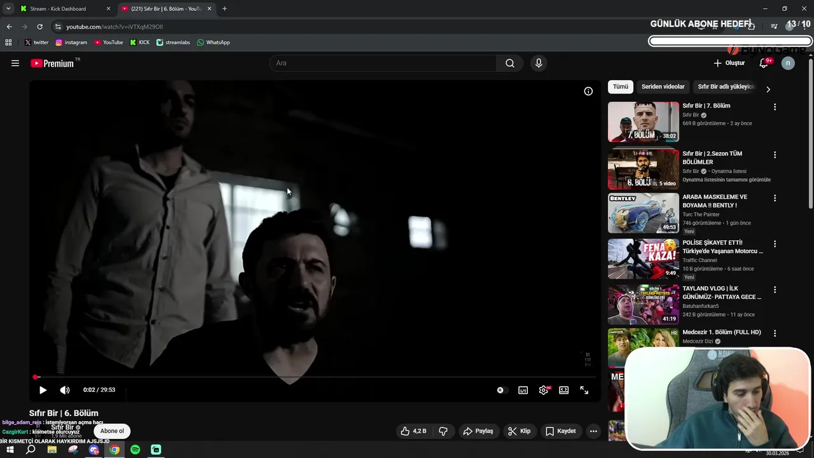
Task: Open the YouTube hamburger guide menu
Action: click(15, 63)
